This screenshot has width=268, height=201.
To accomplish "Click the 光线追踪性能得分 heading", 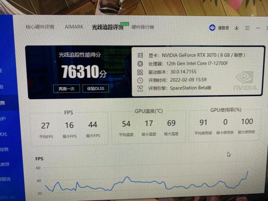I will pyautogui.click(x=80, y=55).
